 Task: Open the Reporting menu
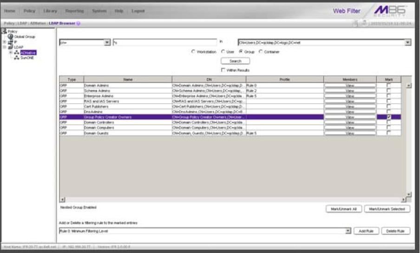74,11
